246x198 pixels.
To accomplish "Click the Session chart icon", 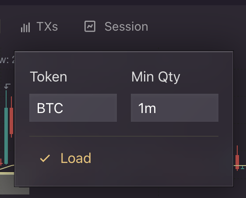I will [90, 26].
